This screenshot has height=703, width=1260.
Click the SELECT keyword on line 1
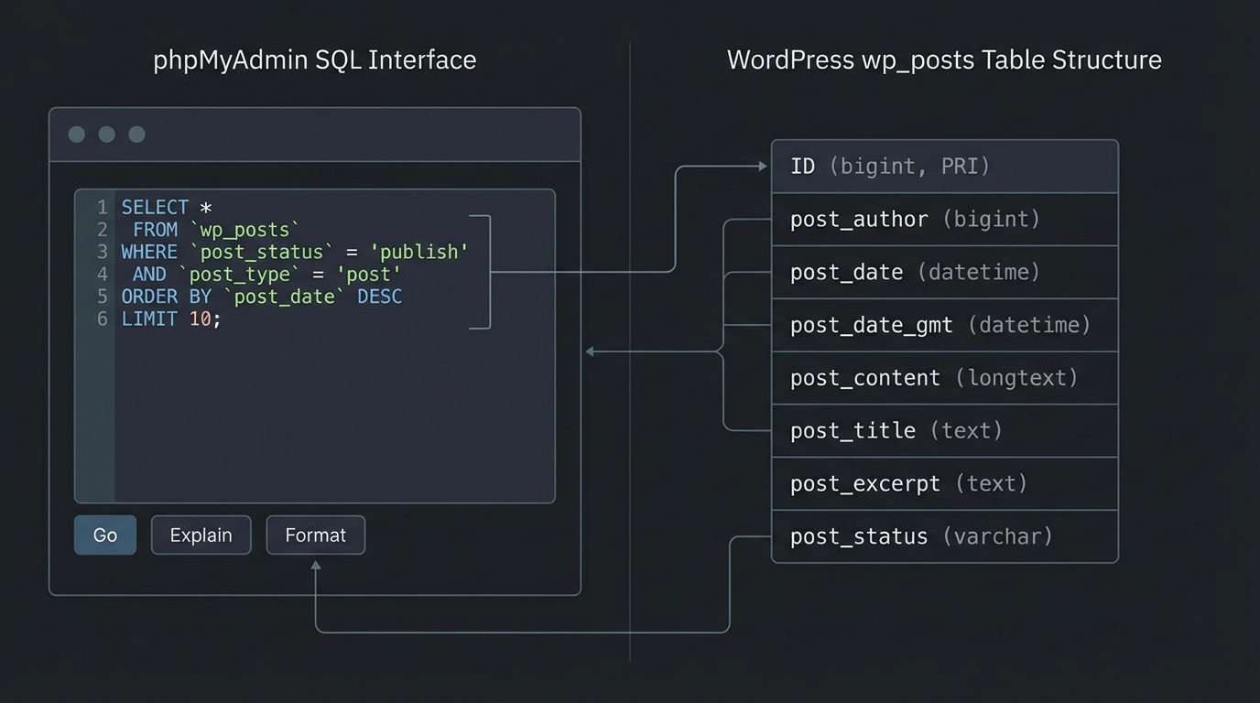(x=155, y=207)
